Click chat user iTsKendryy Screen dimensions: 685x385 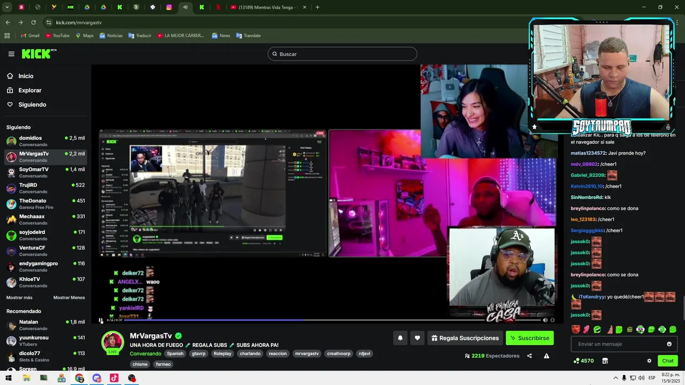[x=591, y=297]
